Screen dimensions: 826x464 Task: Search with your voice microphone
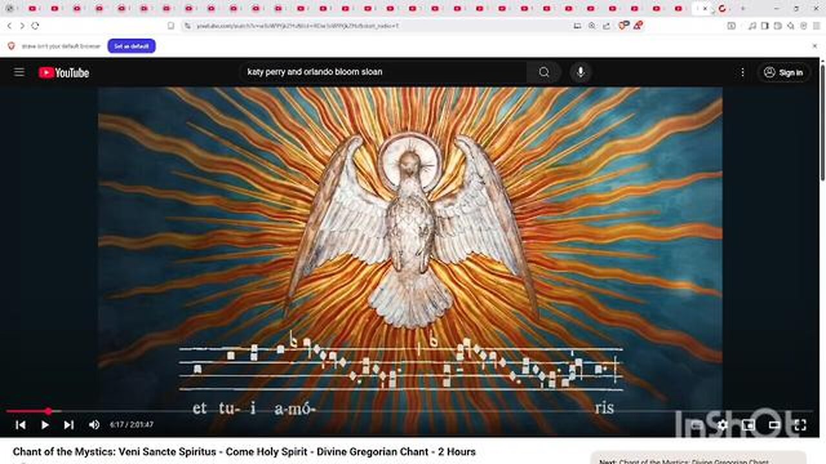click(581, 72)
